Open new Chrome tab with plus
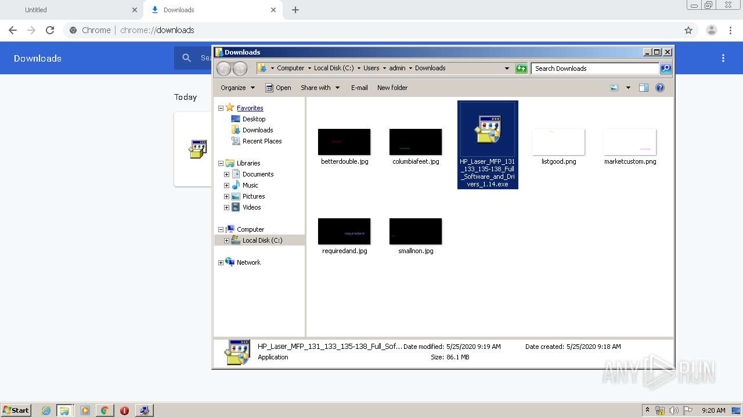 [295, 10]
